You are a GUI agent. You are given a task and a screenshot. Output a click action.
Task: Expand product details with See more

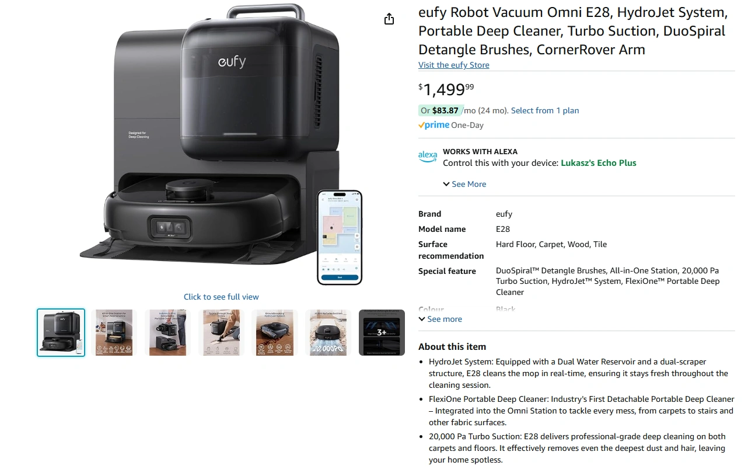point(440,319)
